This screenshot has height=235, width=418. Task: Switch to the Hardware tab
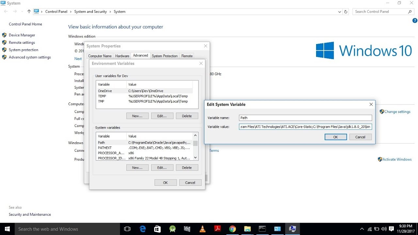click(x=122, y=56)
